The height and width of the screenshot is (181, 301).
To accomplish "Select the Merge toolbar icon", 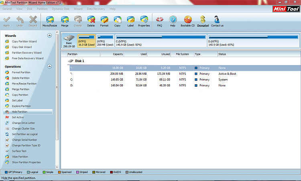I will click(x=65, y=20).
